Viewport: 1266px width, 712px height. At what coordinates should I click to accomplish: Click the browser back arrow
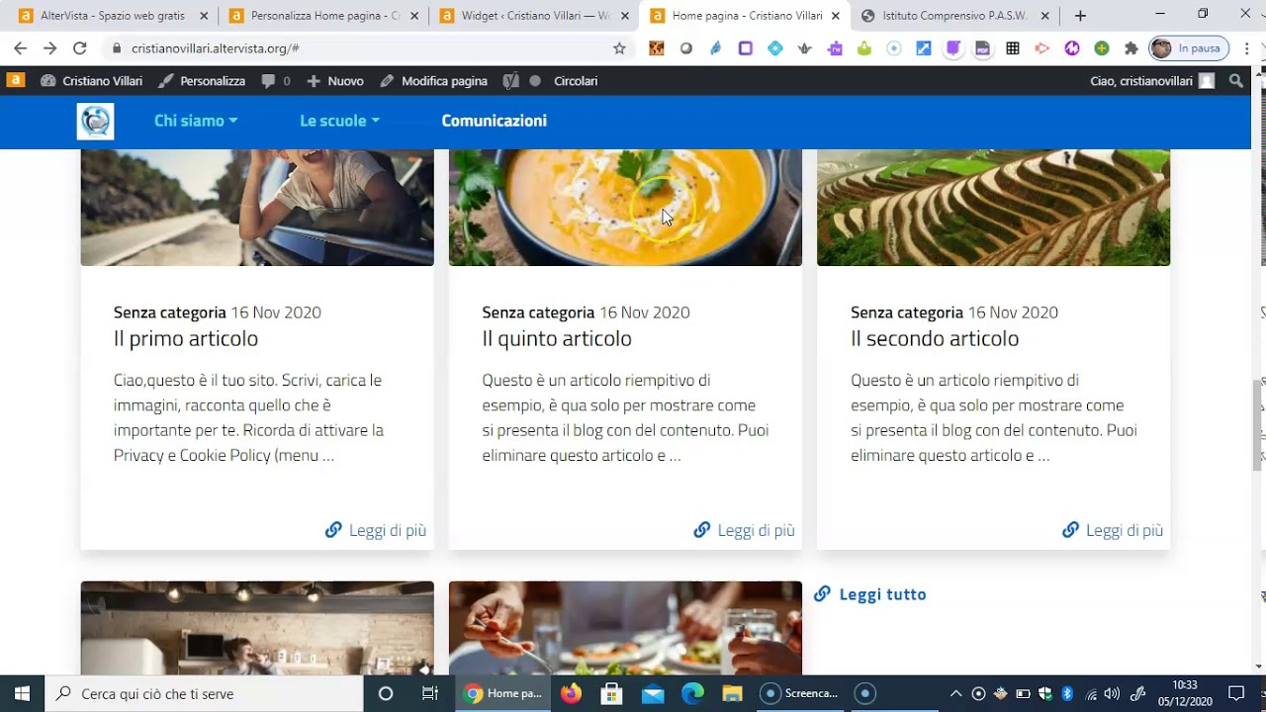[x=20, y=48]
